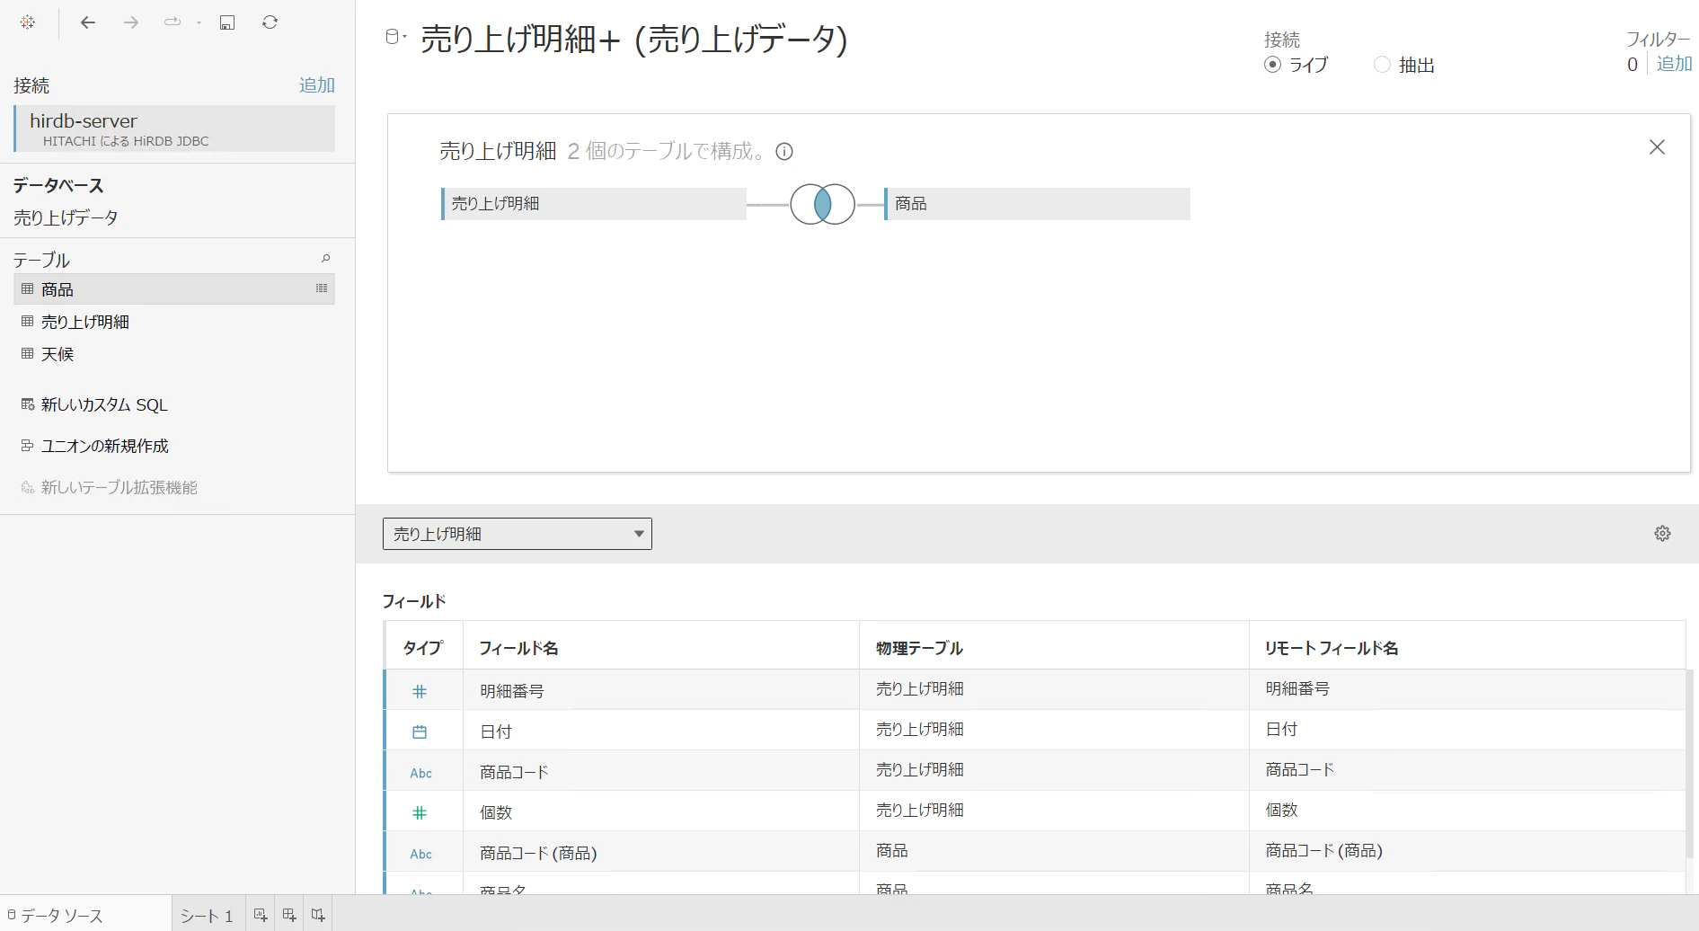This screenshot has height=931, width=1699.
Task: Add a new worksheet icon
Action: [x=261, y=915]
